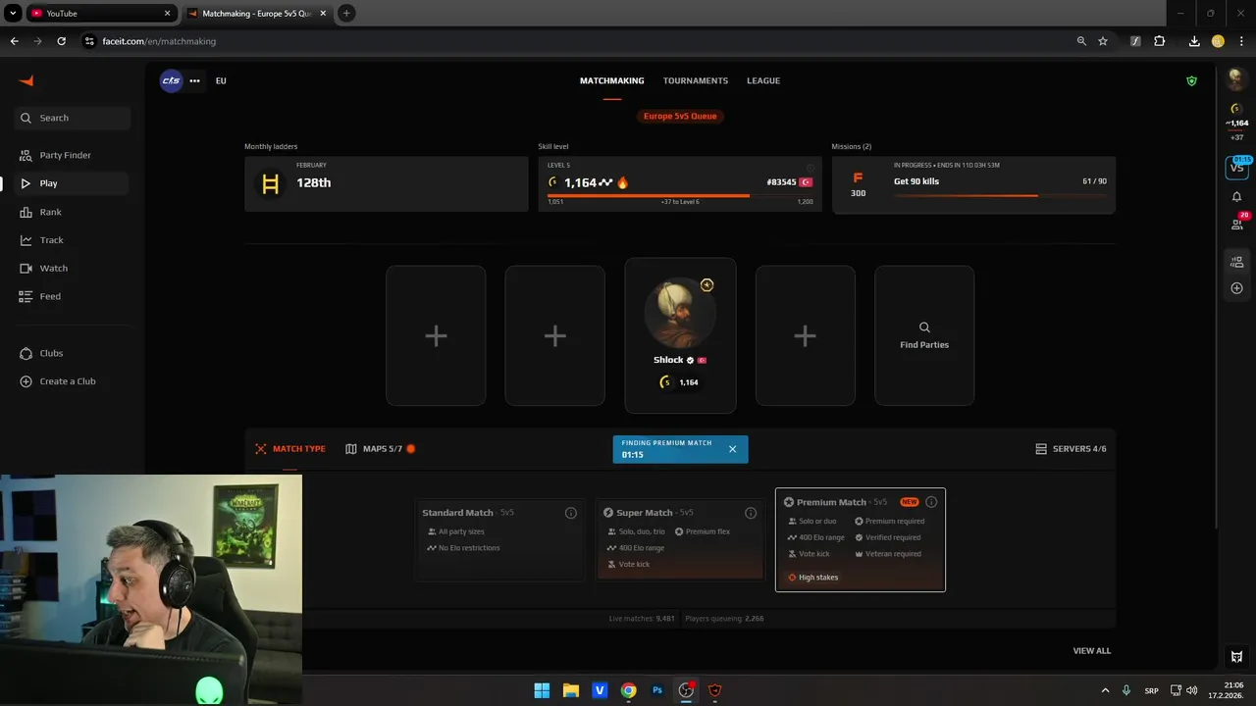The height and width of the screenshot is (706, 1256).
Task: Click the premium badge on Shlock's avatar
Action: (x=706, y=285)
